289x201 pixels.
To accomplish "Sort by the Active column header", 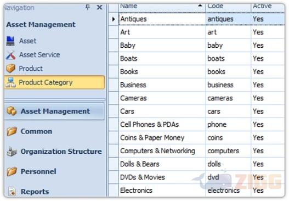I will click(268, 7).
